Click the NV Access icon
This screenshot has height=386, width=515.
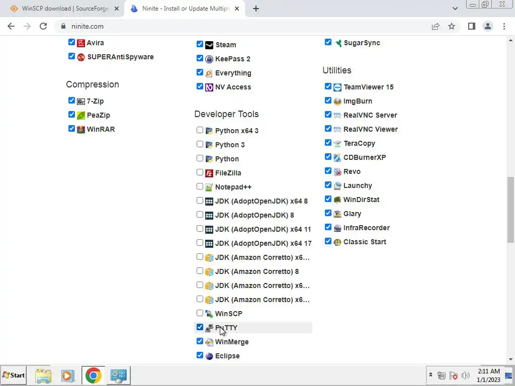(209, 87)
